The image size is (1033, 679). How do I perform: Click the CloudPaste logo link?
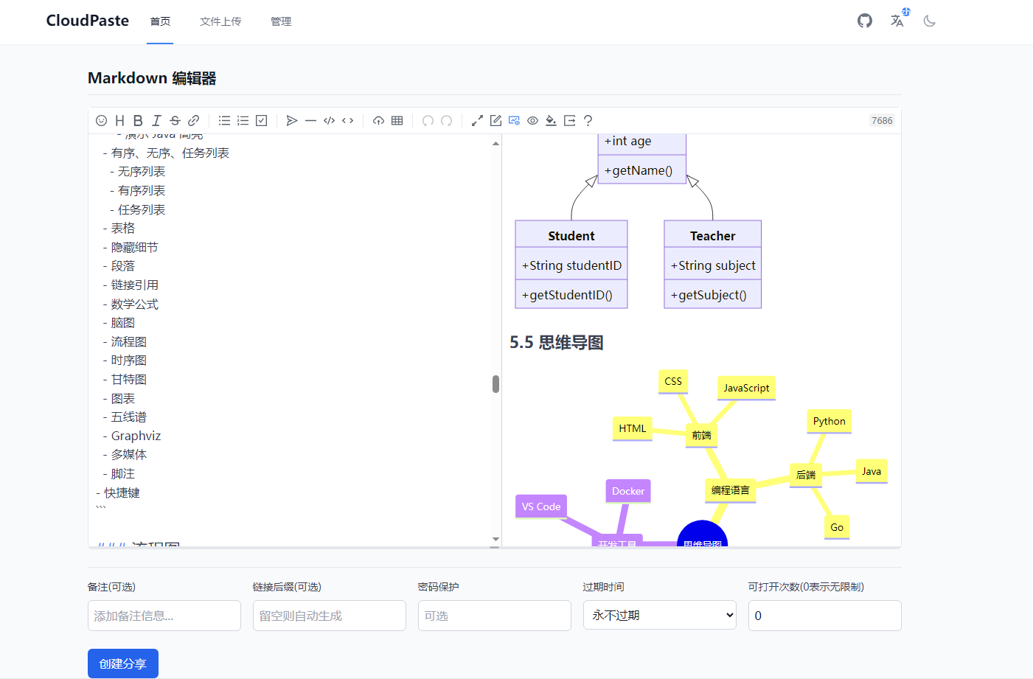point(88,21)
